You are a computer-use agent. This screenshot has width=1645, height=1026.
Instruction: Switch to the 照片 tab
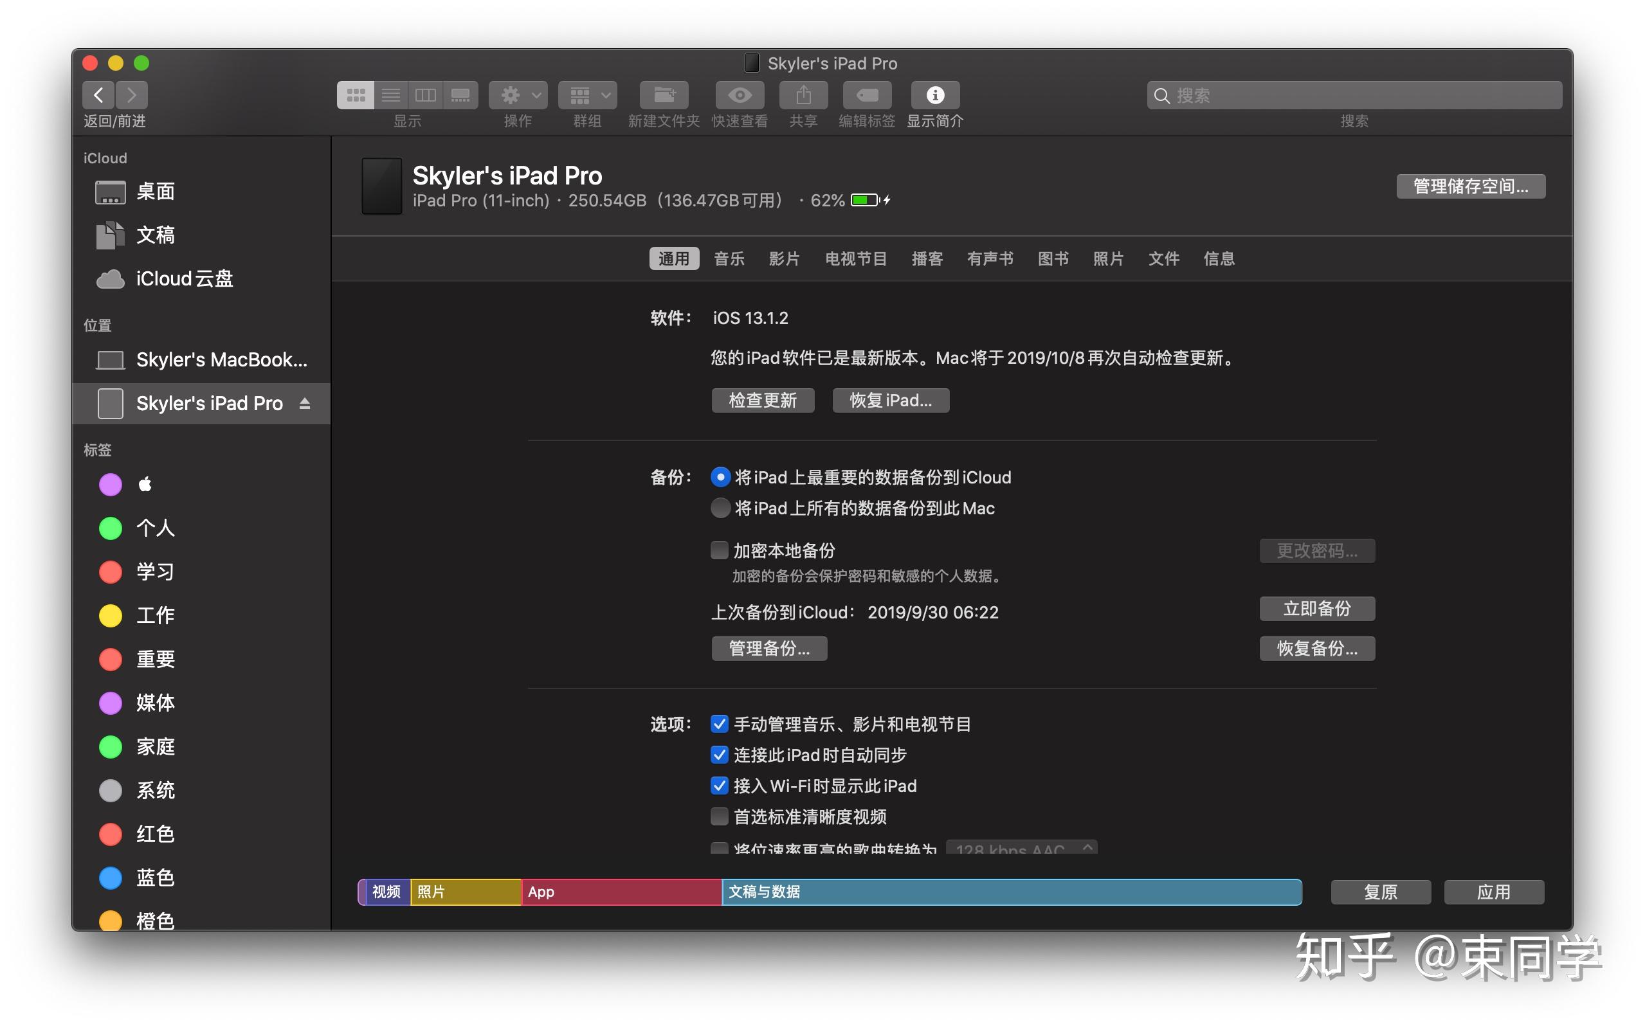click(1109, 258)
